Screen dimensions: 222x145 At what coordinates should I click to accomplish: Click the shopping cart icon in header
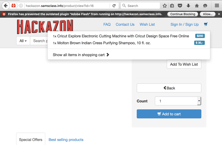pyautogui.click(x=206, y=24)
